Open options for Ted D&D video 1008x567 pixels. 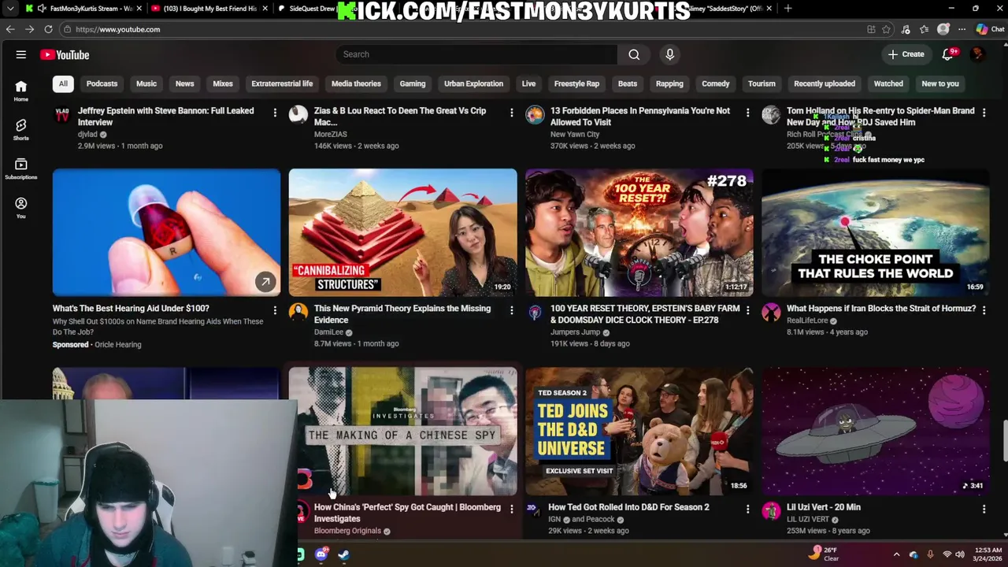click(x=747, y=510)
